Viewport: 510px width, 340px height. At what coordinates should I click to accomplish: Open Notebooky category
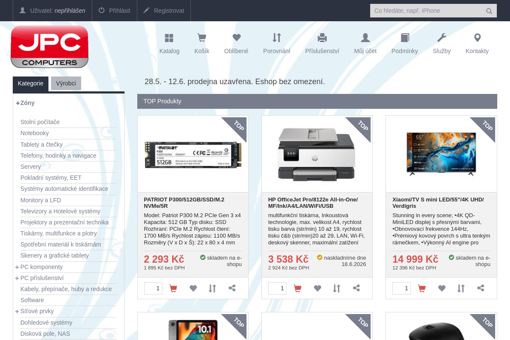point(34,133)
